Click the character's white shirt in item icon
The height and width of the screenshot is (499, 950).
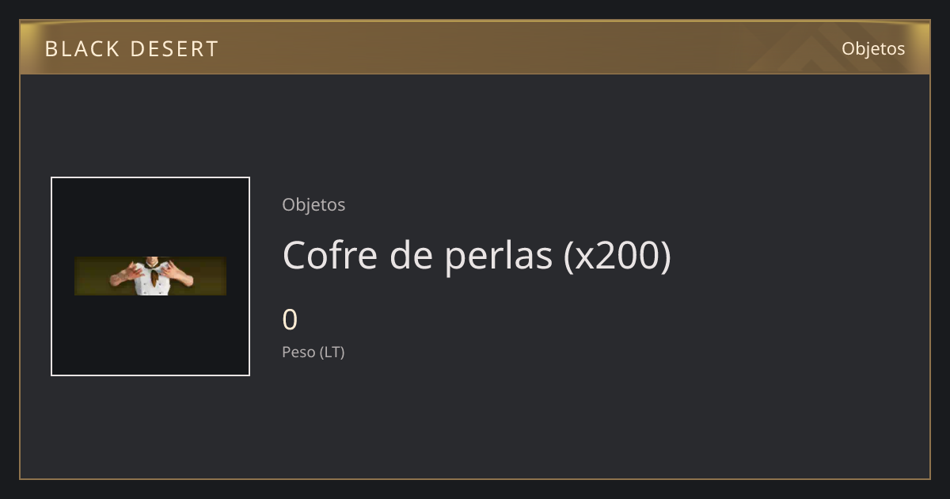[150, 281]
